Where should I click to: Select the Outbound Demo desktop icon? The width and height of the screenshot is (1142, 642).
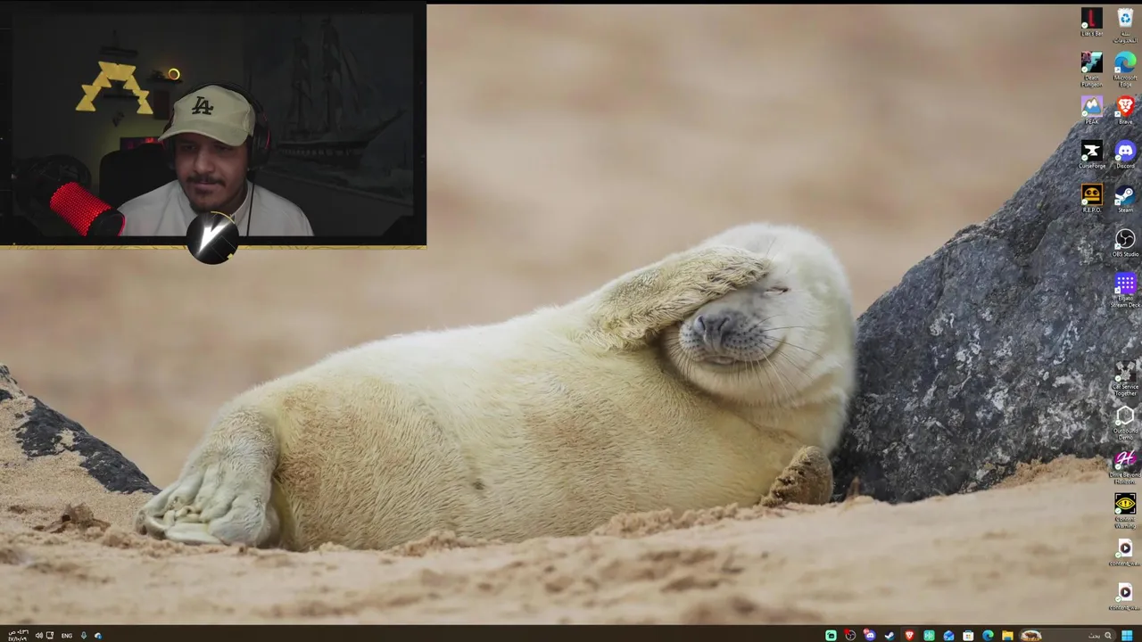(1125, 423)
